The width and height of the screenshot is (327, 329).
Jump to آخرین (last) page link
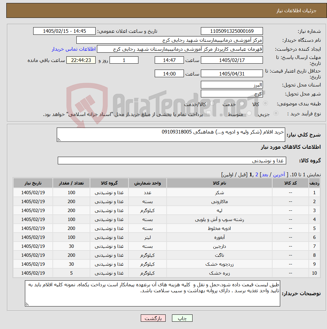(279, 175)
